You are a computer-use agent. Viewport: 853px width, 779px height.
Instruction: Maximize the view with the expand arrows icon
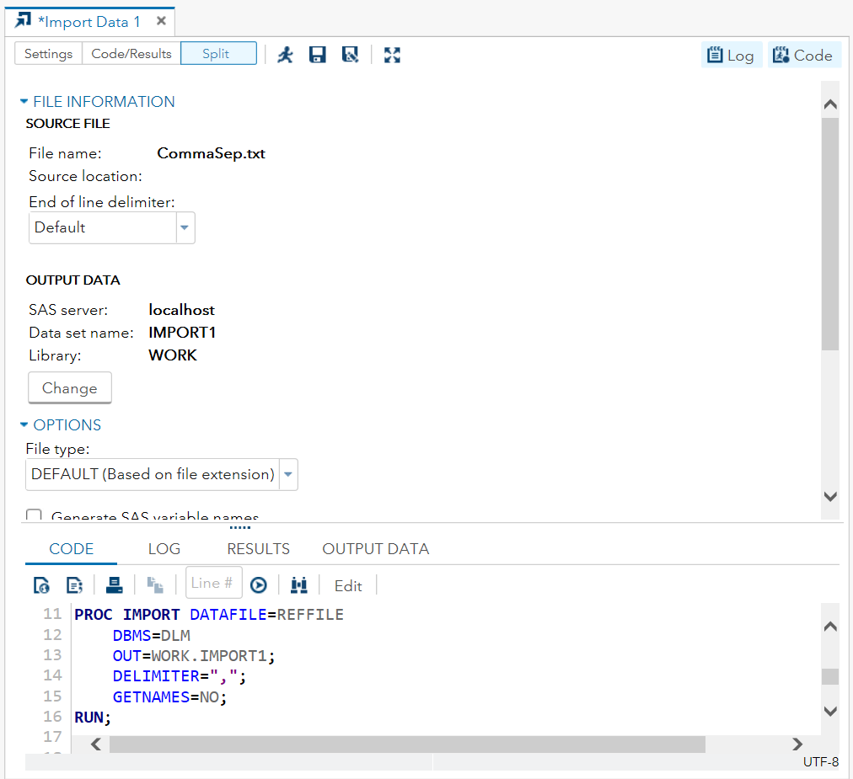[392, 55]
